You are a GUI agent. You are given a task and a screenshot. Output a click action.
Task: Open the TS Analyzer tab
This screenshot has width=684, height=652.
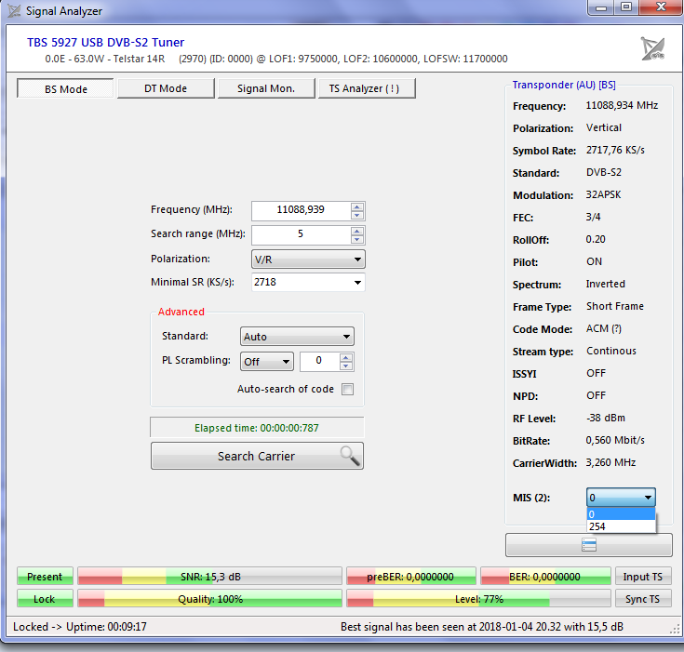[x=366, y=88]
